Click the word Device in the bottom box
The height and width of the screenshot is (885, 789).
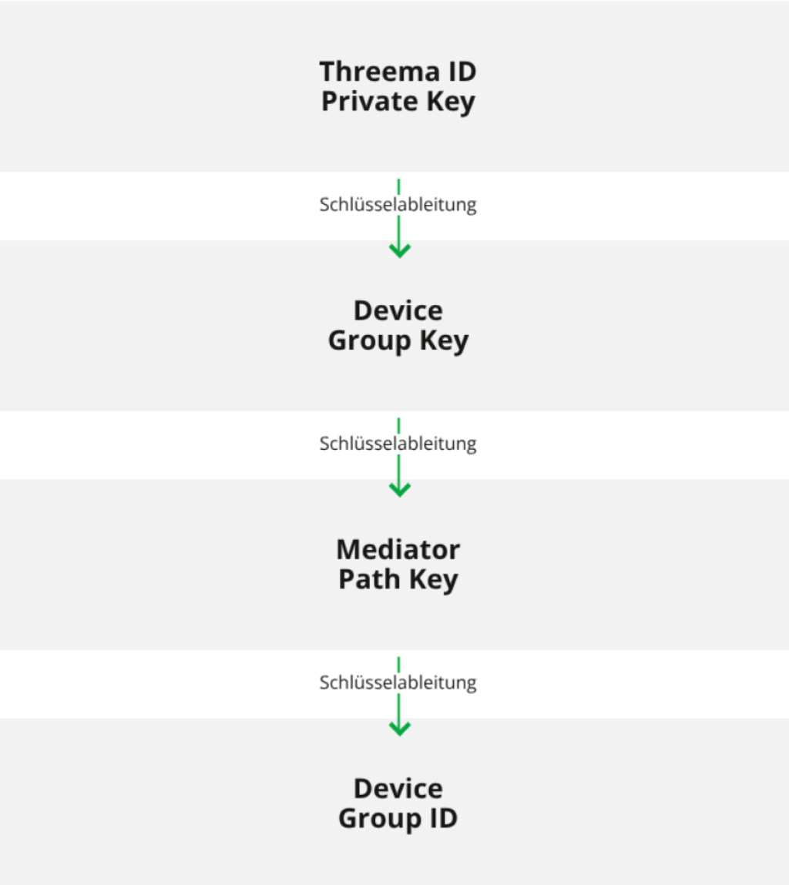click(x=398, y=789)
